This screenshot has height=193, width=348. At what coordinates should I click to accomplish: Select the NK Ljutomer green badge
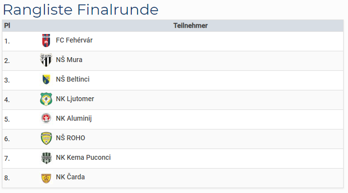coord(46,99)
